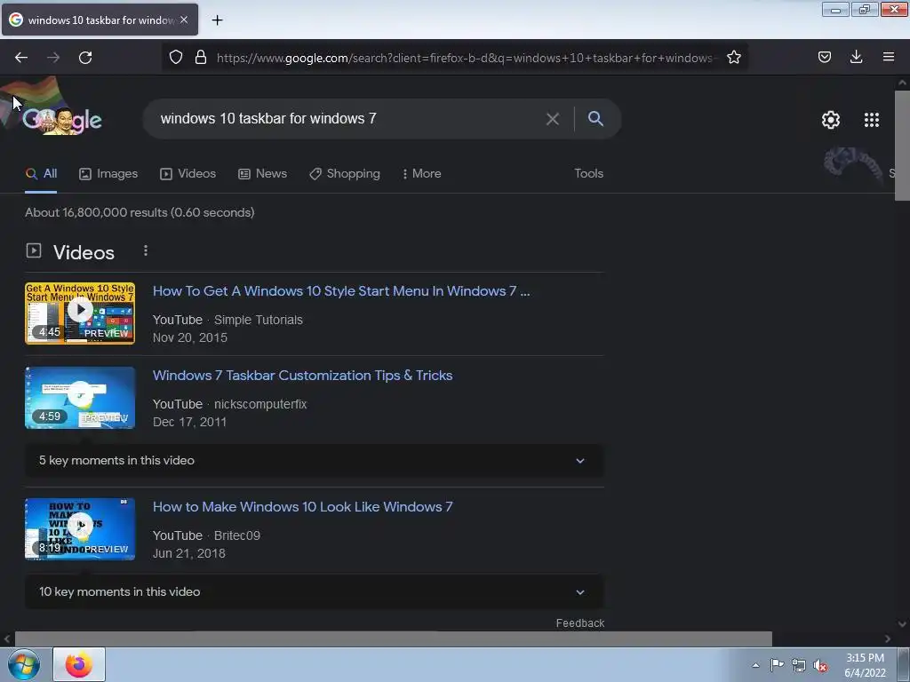This screenshot has height=682, width=910.
Task: Close the 'windows 10 taskbar' tab
Action: click(x=184, y=20)
